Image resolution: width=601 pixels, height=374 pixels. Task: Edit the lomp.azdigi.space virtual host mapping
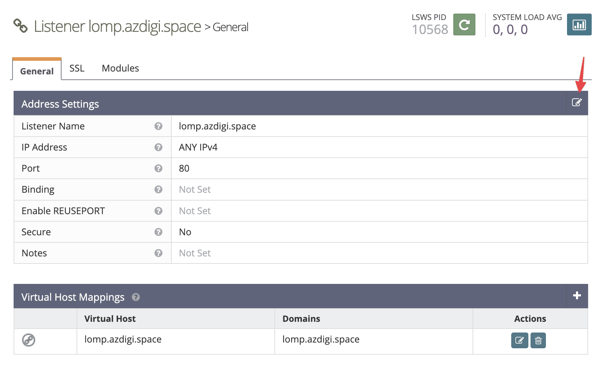pyautogui.click(x=519, y=340)
